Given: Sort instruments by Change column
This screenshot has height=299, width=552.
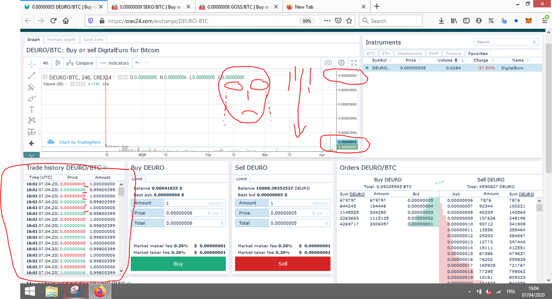Looking at the screenshot, I should (x=483, y=60).
